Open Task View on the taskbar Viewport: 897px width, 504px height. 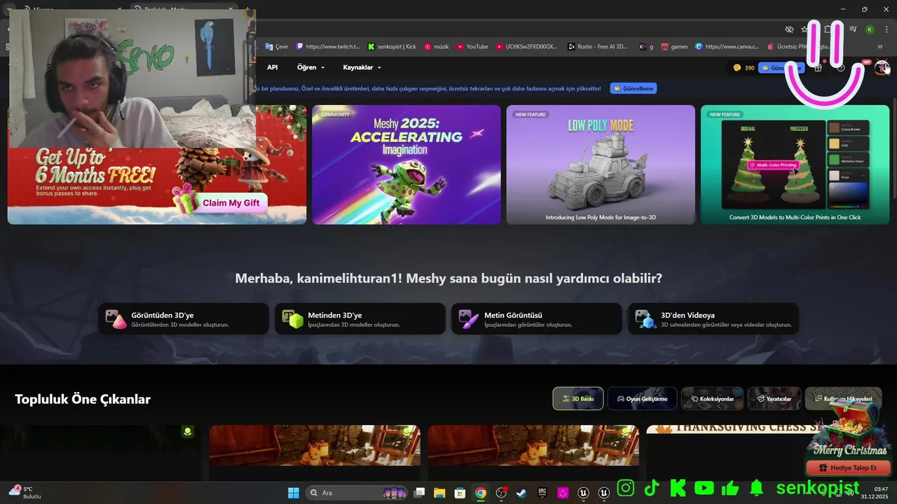419,493
